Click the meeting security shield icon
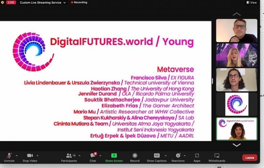The height and width of the screenshot is (168, 264). 2,2
